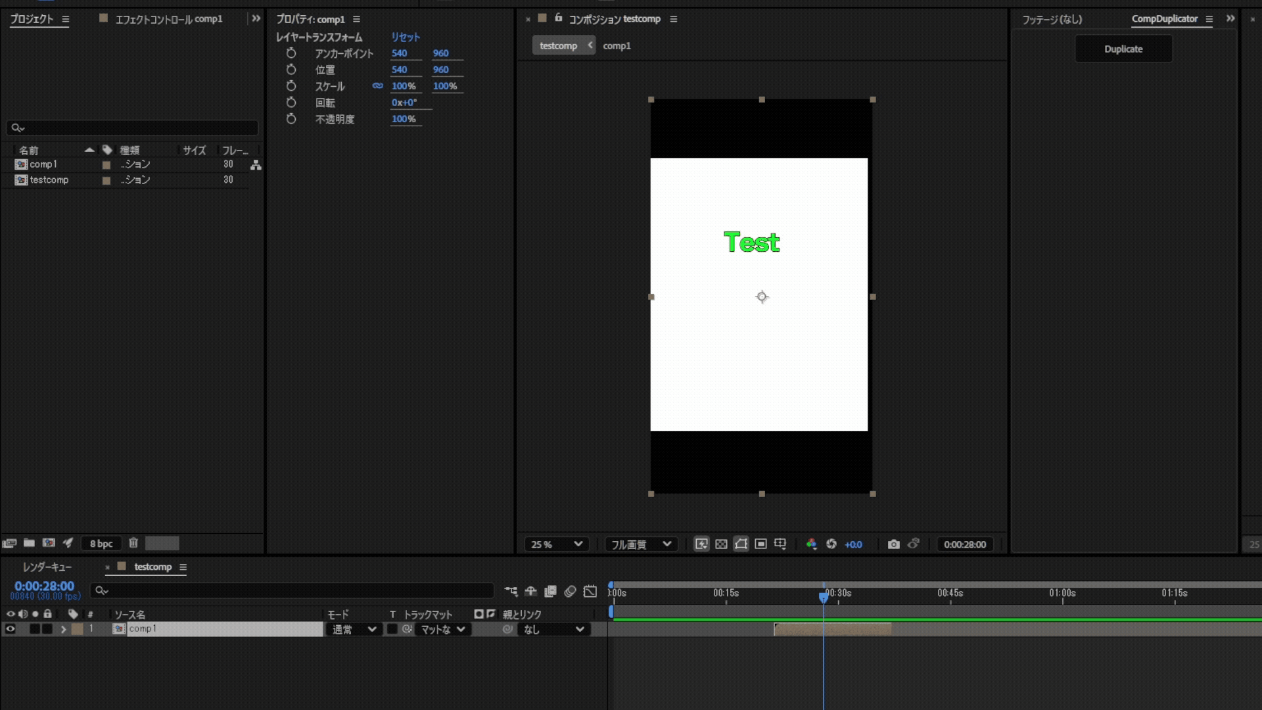Viewport: 1262px width, 710px height.
Task: Click the reset exposure icon in the viewer
Action: [831, 544]
